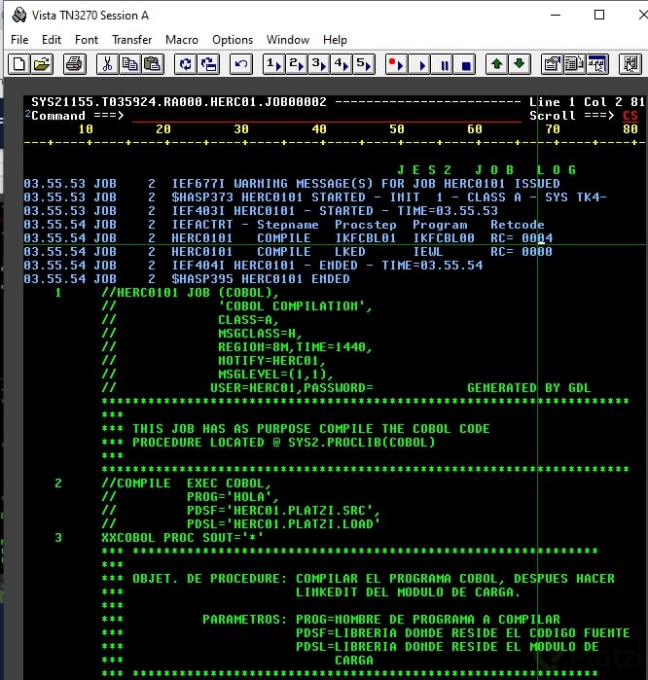648x680 pixels.
Task: Click the 'XXCOBOL PROC SOUT='*'' line
Action: click(x=182, y=538)
